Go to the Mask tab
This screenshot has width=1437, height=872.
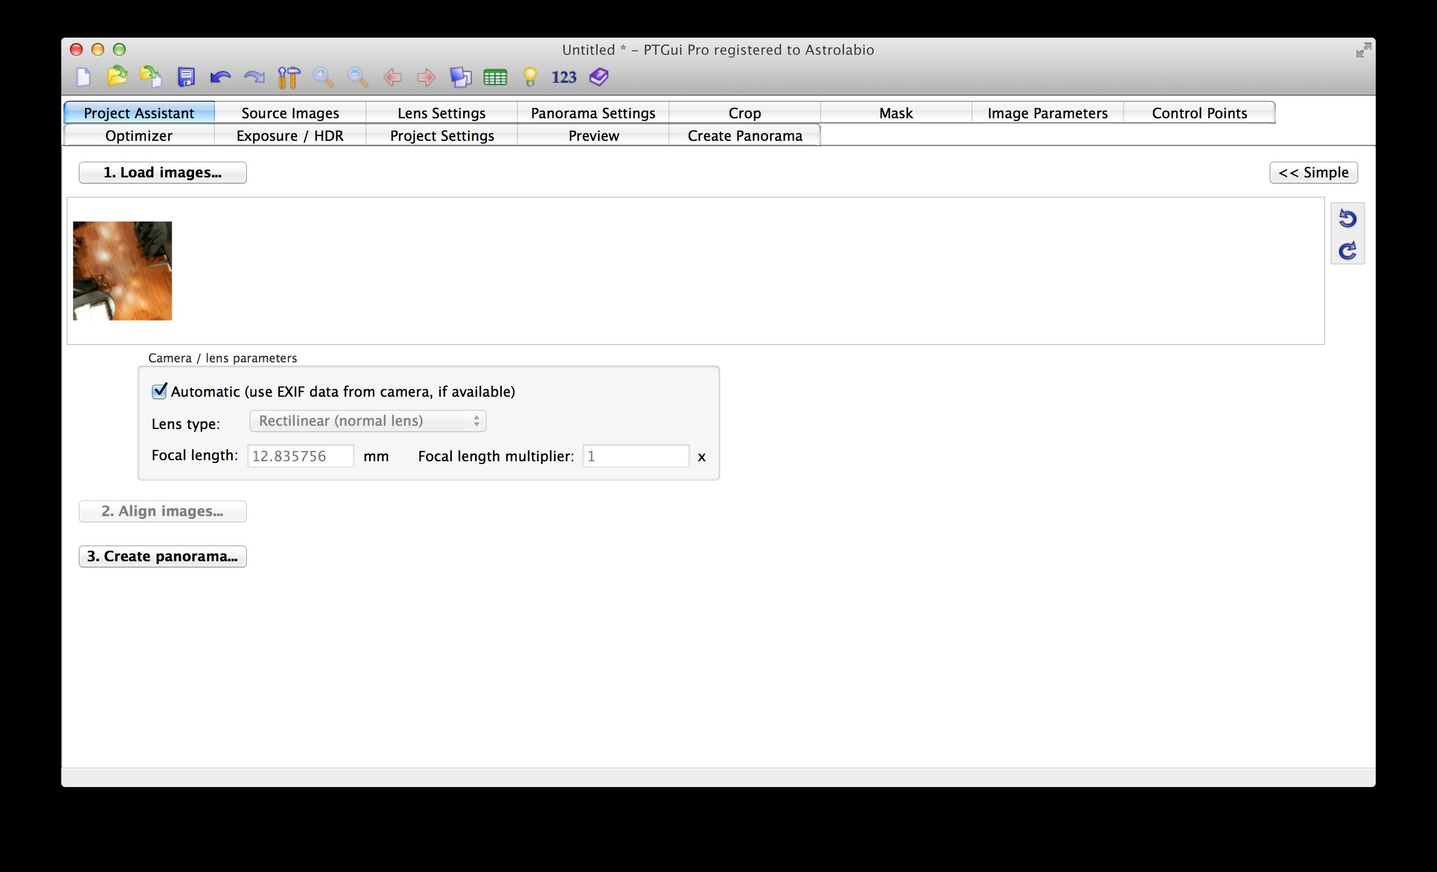896,112
